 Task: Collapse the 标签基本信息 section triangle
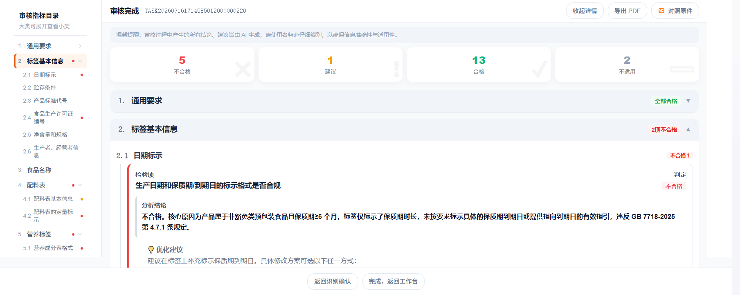click(688, 129)
